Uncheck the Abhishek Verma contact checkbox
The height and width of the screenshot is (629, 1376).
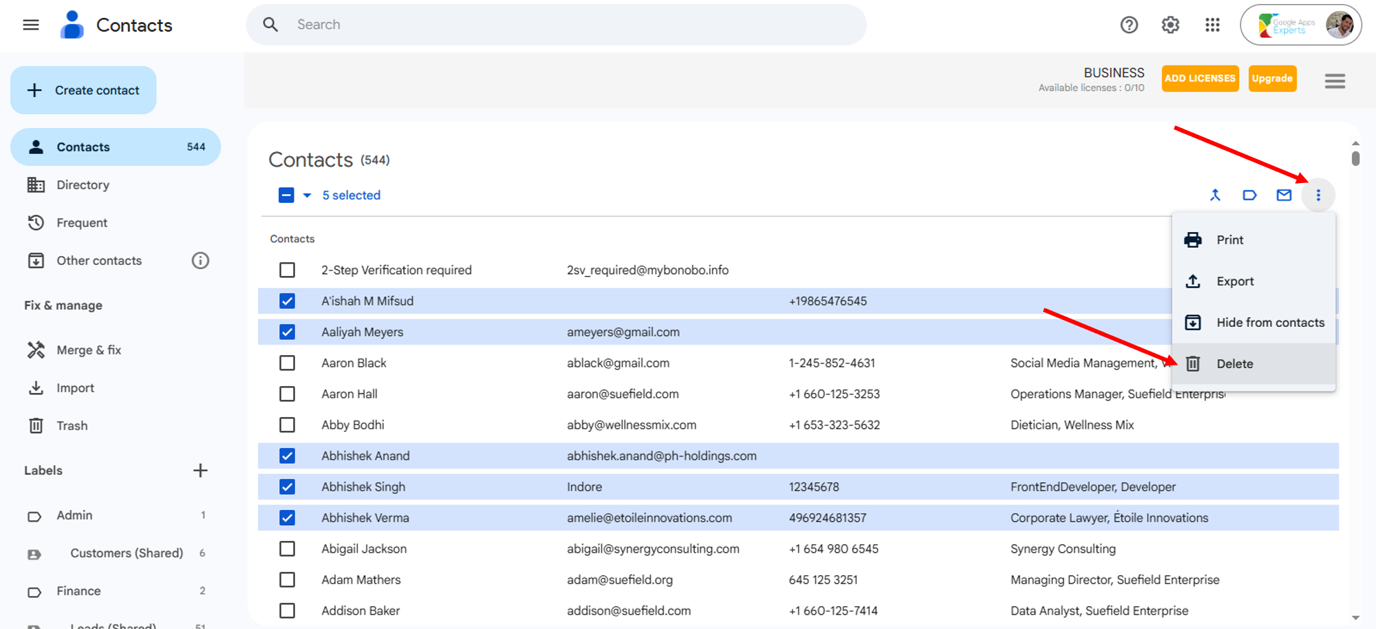tap(288, 518)
